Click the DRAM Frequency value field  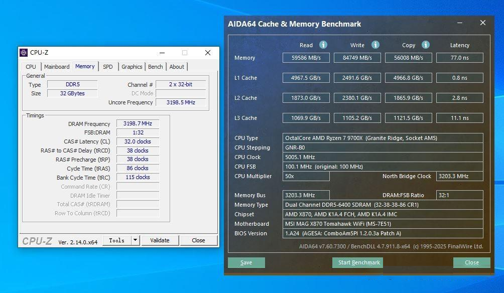coord(138,124)
